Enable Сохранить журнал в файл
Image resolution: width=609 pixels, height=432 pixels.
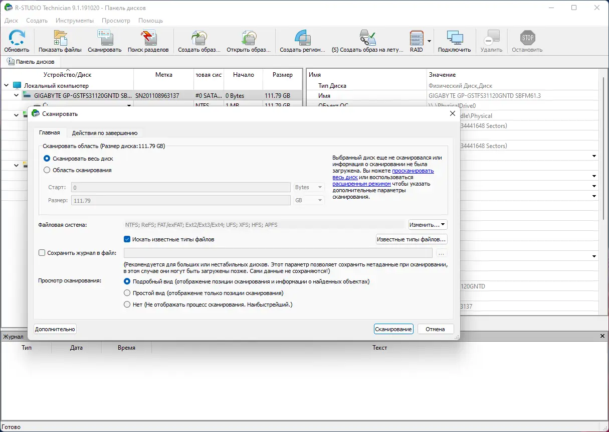(x=42, y=253)
